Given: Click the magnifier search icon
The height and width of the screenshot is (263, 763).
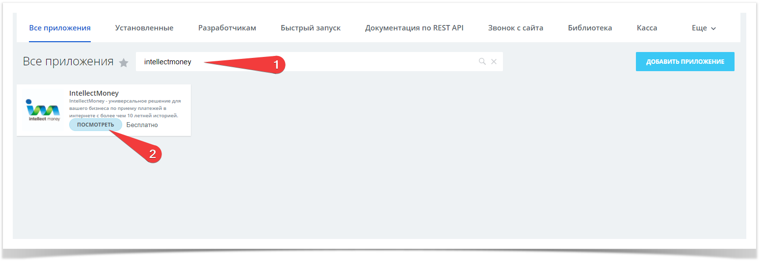Looking at the screenshot, I should (x=482, y=62).
